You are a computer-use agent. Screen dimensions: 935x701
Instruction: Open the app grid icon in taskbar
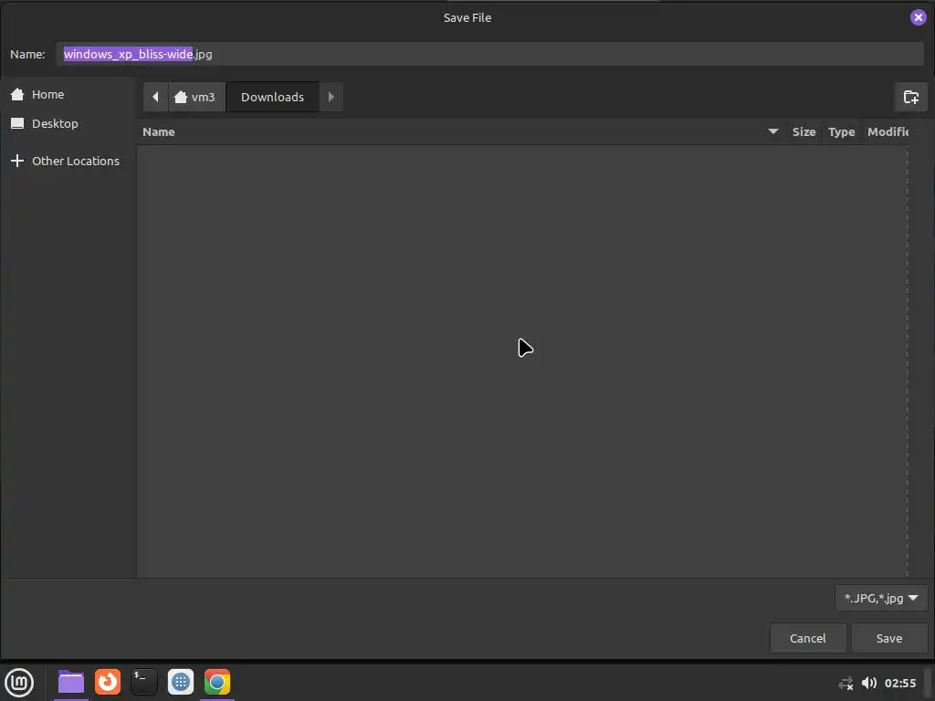pyautogui.click(x=181, y=682)
